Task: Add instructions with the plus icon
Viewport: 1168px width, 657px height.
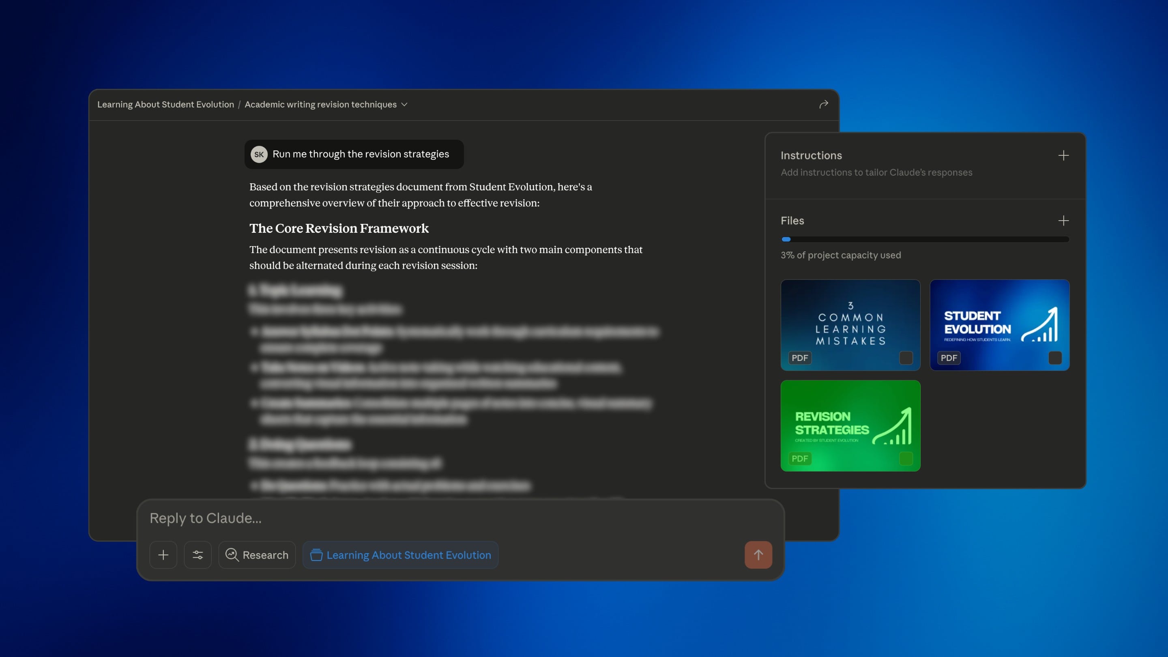Action: pyautogui.click(x=1063, y=155)
